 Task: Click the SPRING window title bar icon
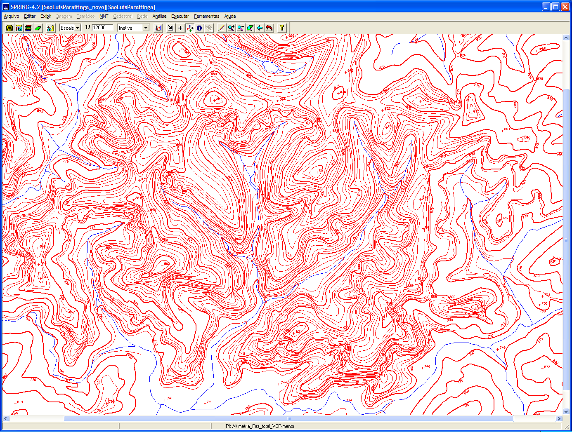[6, 7]
